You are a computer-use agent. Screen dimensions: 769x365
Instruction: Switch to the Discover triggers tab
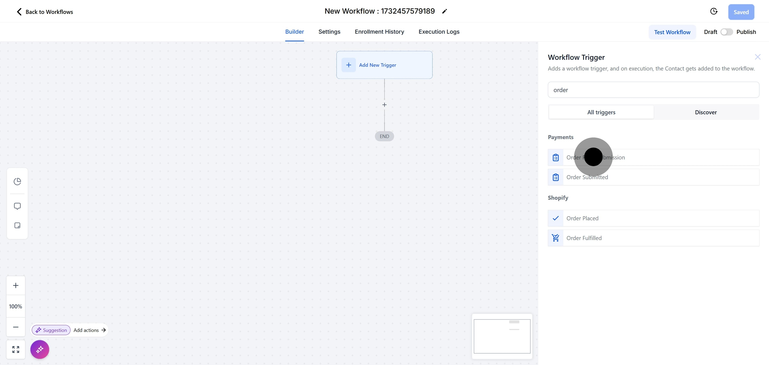706,112
